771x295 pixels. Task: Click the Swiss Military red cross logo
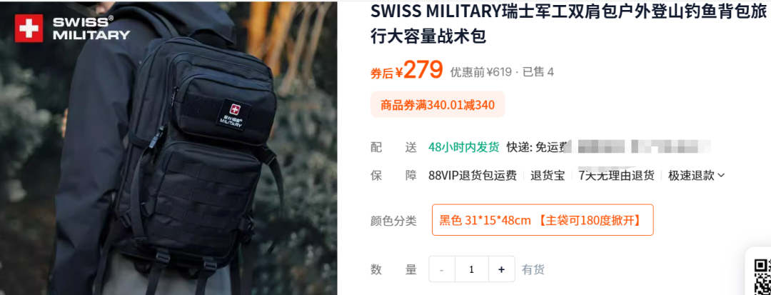[29, 28]
